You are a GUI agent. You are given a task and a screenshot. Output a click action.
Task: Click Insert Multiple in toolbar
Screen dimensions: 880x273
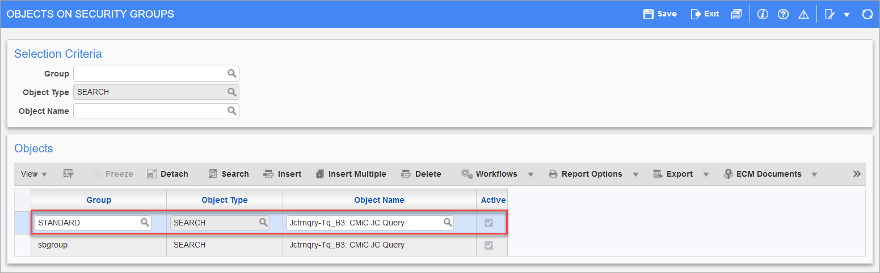[x=351, y=174]
